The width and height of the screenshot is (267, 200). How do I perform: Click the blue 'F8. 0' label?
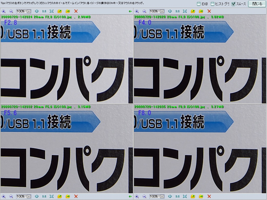pyautogui.click(x=144, y=113)
